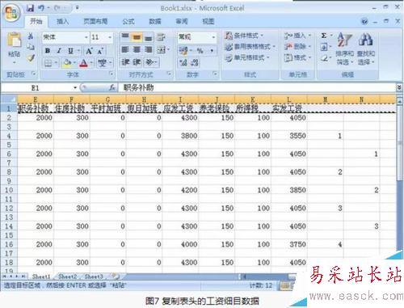Align text to the top
The height and width of the screenshot is (308, 404).
click(125, 37)
